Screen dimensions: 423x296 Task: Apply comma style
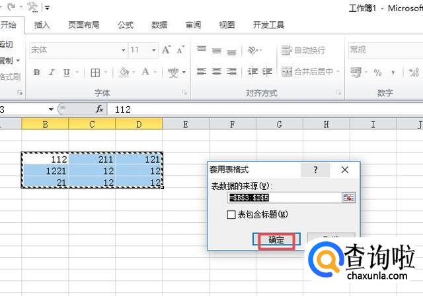[x=393, y=73]
